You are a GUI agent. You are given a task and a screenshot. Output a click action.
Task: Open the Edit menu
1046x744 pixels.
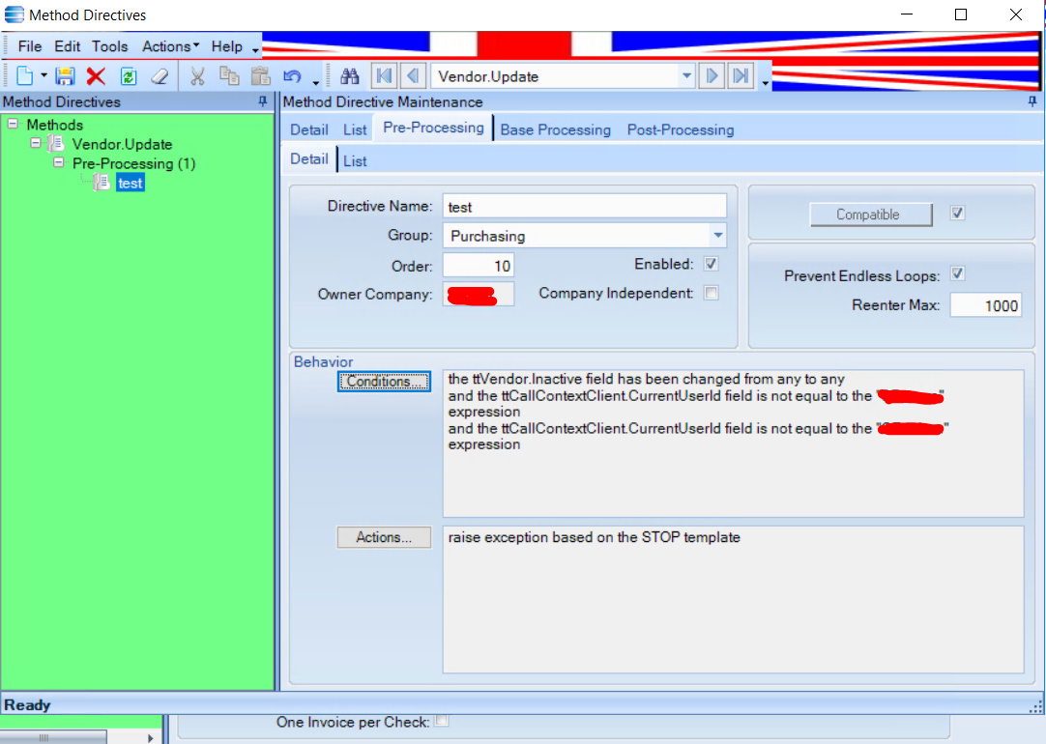(68, 46)
